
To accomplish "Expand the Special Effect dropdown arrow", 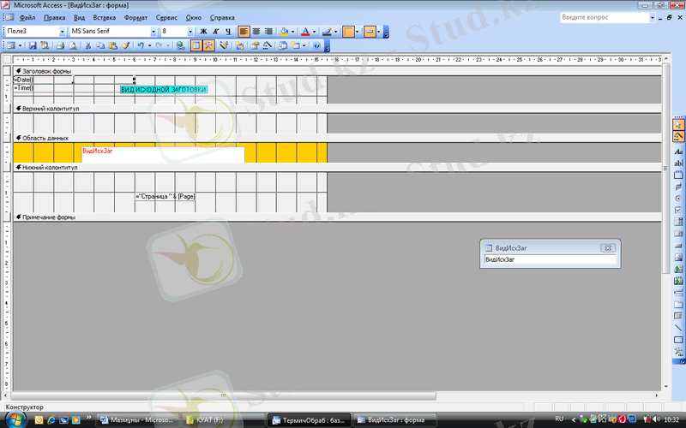I will 378,32.
